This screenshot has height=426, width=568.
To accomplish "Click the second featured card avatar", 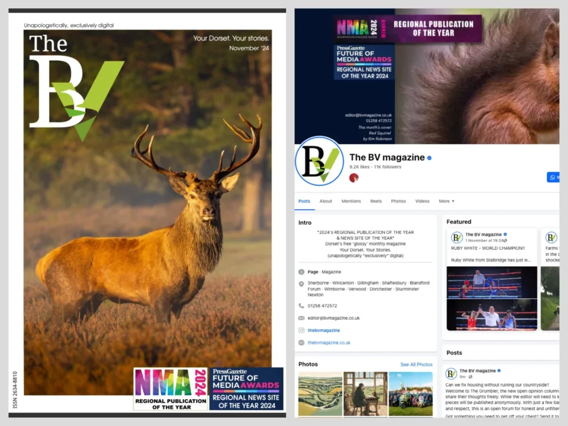I will tap(552, 238).
